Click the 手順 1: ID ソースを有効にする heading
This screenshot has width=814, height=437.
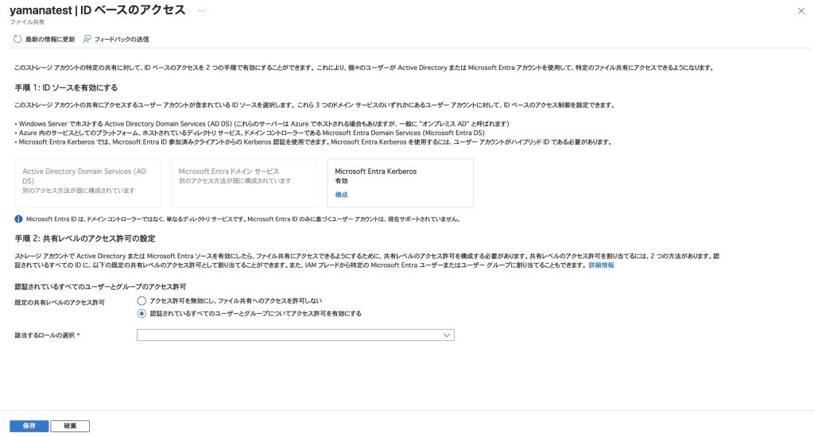[x=67, y=87]
